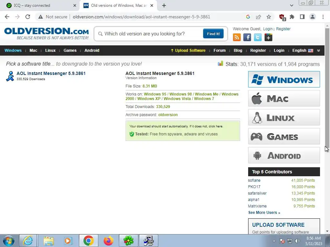Open the Windows Start button
The image size is (330, 247).
click(x=8, y=241)
